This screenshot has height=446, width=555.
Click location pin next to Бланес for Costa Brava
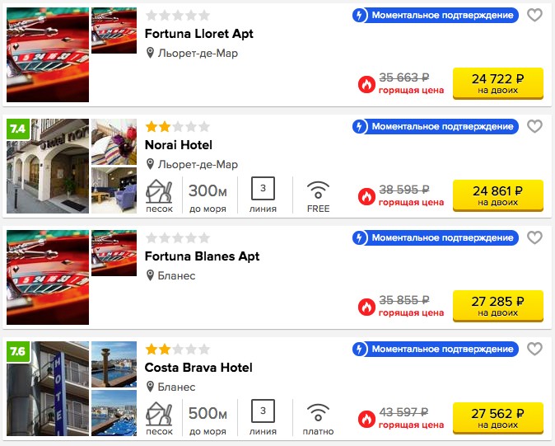[150, 387]
